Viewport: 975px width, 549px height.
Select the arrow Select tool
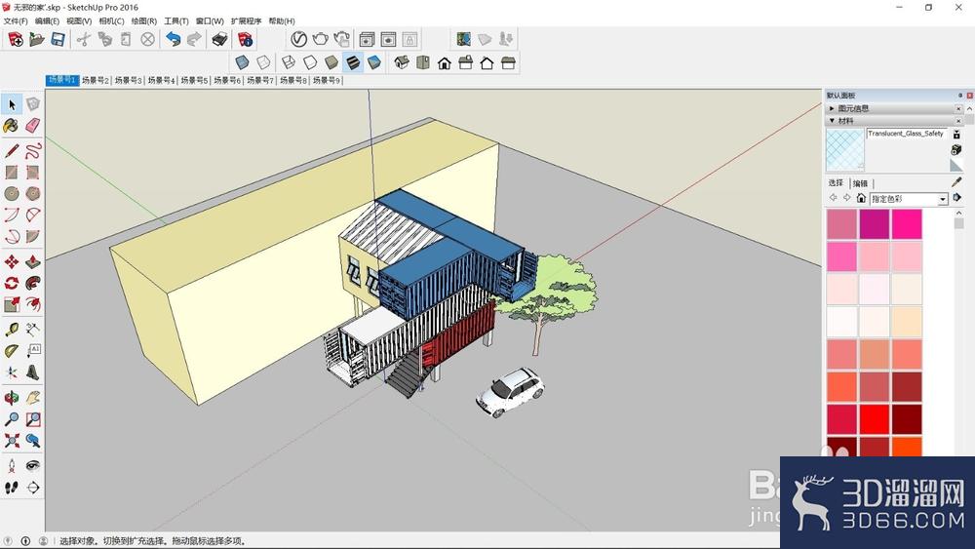tap(12, 104)
